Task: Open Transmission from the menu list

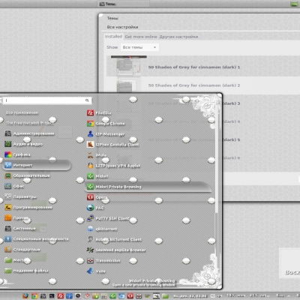Action: (x=103, y=260)
